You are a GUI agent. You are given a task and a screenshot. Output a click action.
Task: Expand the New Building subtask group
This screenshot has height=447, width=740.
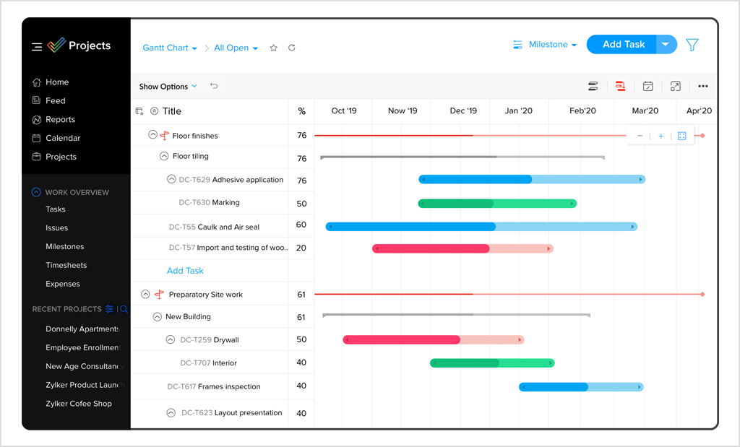point(159,316)
